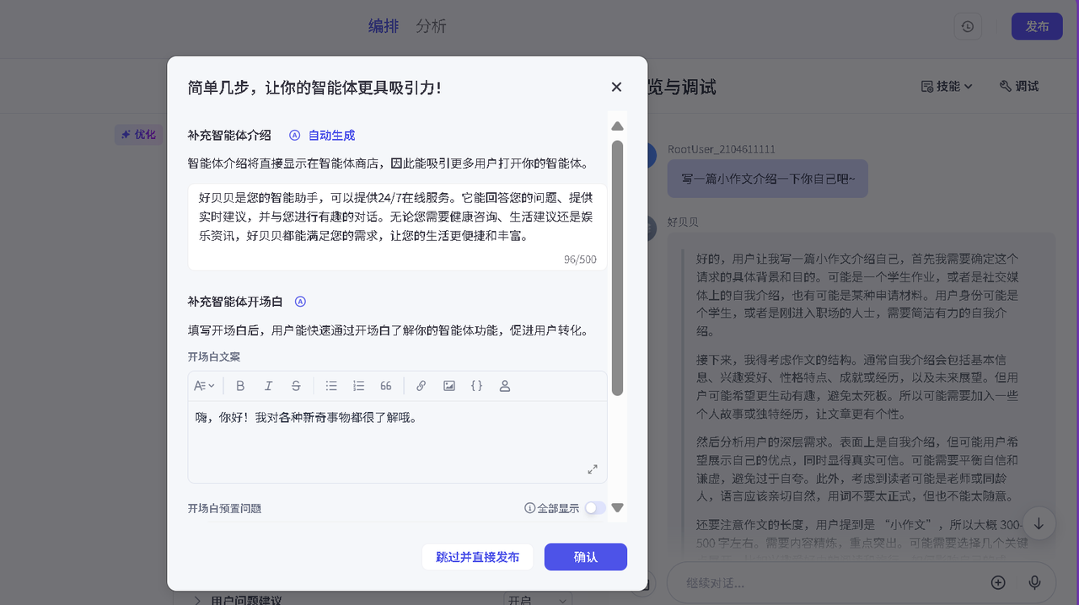The image size is (1079, 605).
Task: Edit the 智能体介绍 text area
Action: point(397,226)
